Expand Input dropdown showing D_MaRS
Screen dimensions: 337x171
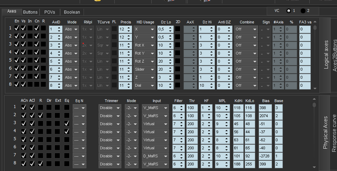[x=156, y=155]
